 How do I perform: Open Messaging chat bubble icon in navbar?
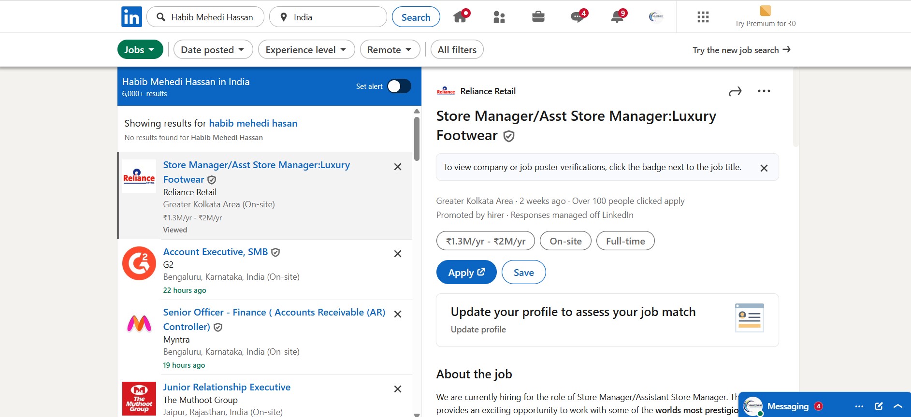(x=578, y=17)
